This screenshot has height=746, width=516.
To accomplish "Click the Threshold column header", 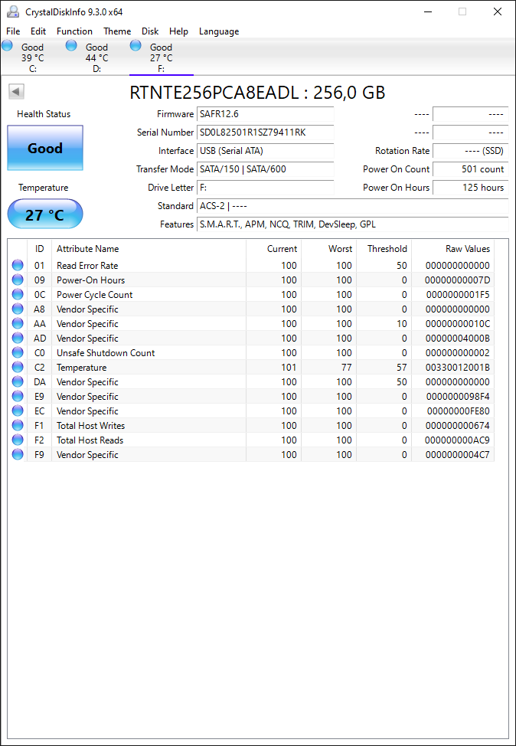I will (384, 249).
